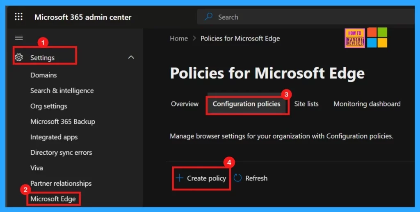
Task: Open Search & intelligence
Action: coord(62,90)
